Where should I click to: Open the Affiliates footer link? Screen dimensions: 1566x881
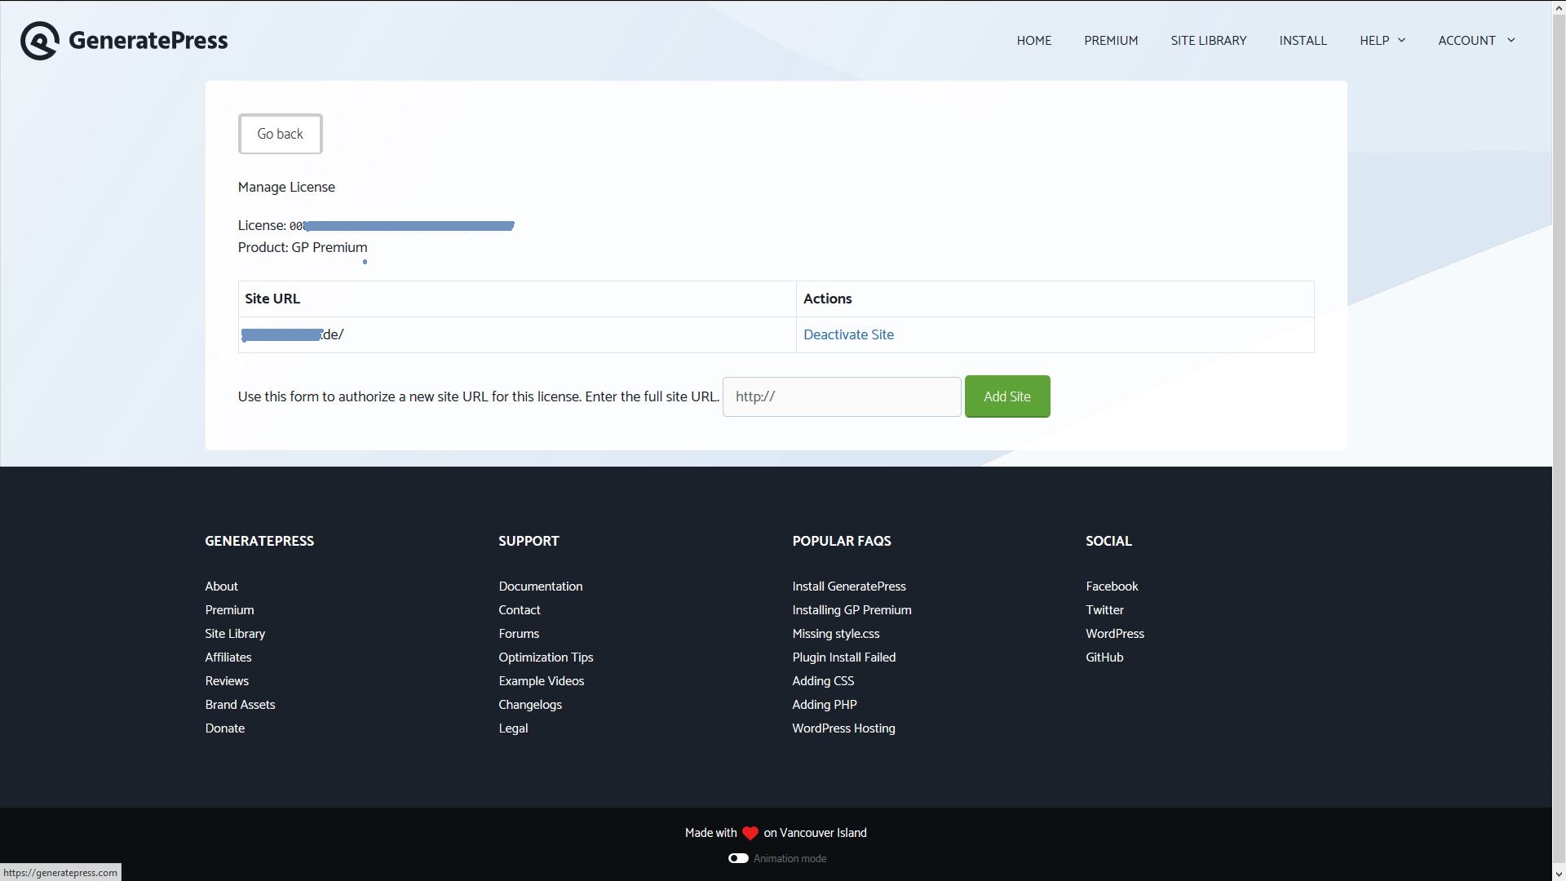[228, 657]
